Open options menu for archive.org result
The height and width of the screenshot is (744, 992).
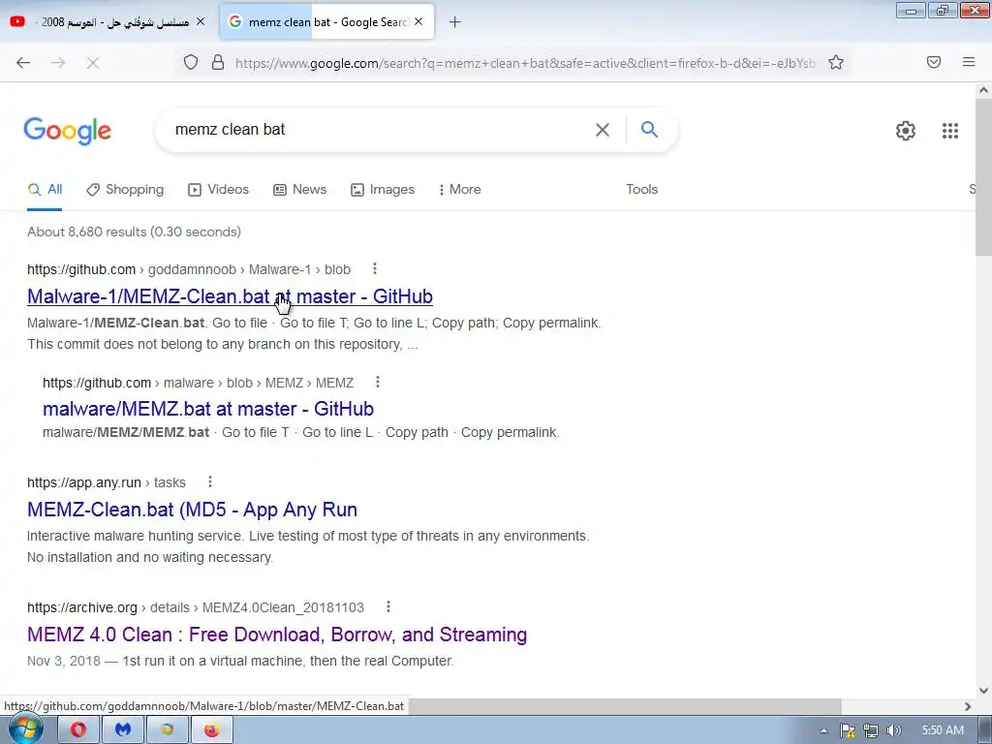[x=388, y=607]
